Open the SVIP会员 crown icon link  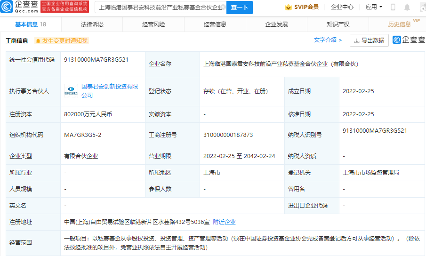[x=302, y=7]
